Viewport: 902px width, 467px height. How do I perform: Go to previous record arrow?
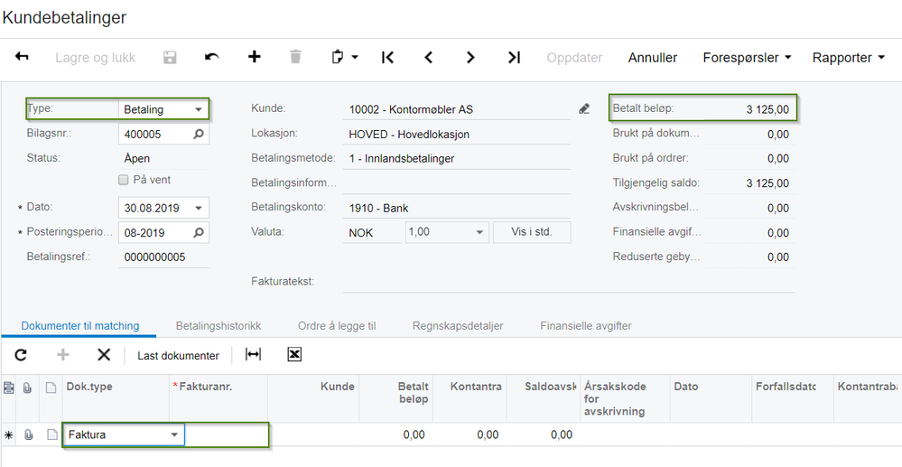click(429, 57)
